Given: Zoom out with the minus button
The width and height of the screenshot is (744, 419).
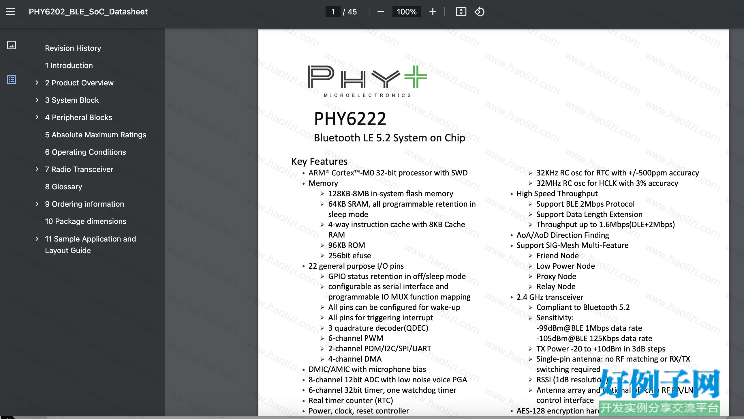Looking at the screenshot, I should coord(381,12).
